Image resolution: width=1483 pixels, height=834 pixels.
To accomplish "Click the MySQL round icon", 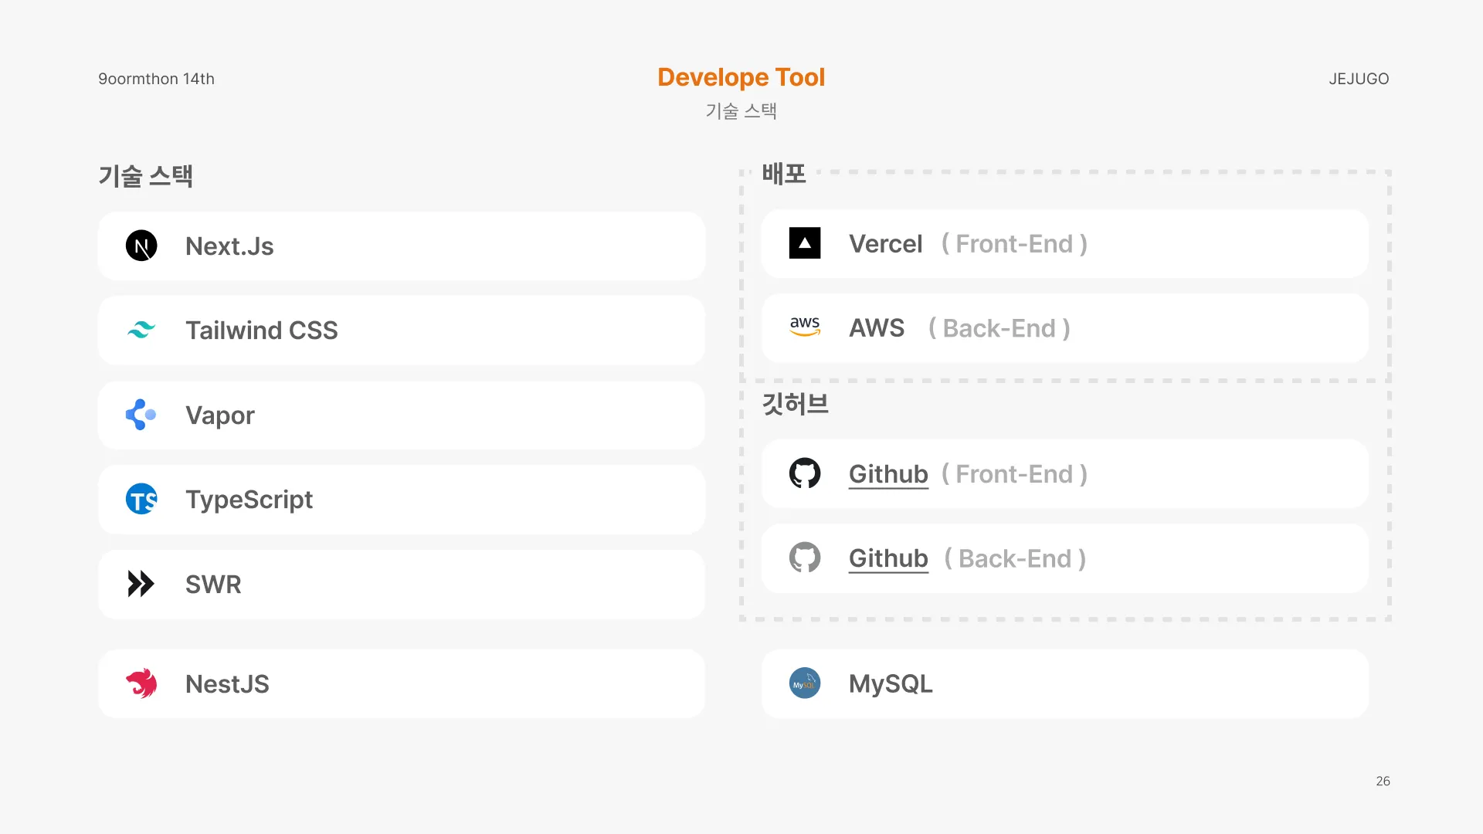I will click(804, 683).
